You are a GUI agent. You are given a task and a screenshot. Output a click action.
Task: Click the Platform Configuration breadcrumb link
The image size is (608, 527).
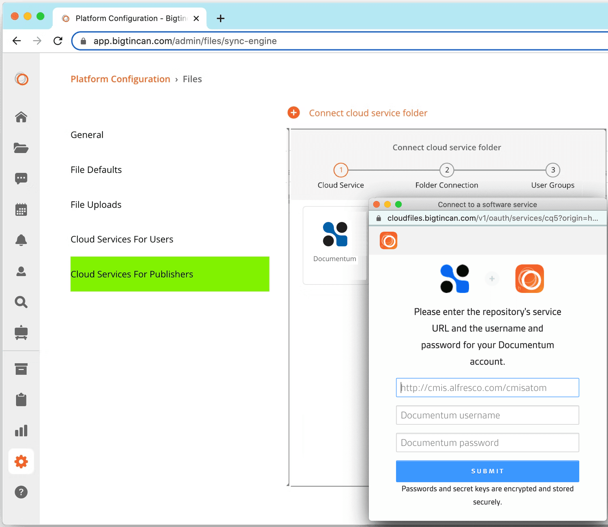pyautogui.click(x=120, y=79)
